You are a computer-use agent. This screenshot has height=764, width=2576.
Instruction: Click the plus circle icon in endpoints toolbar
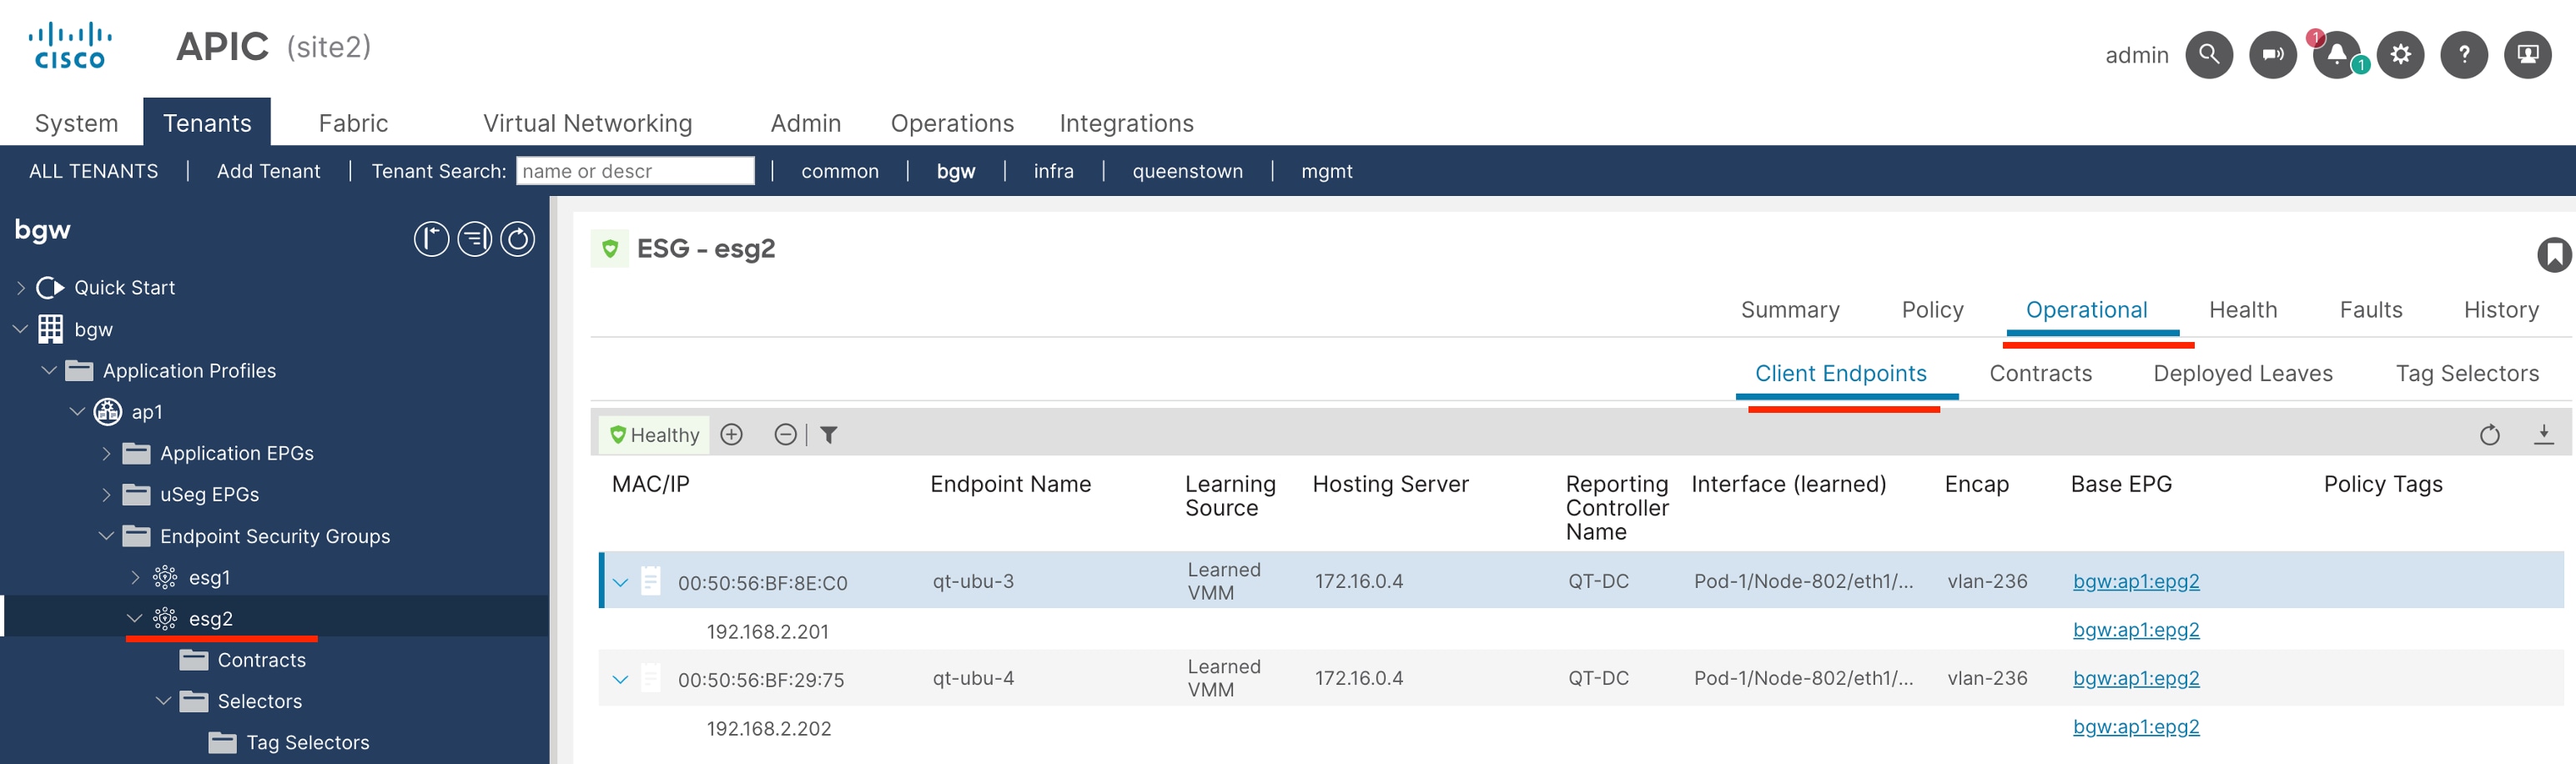click(732, 434)
